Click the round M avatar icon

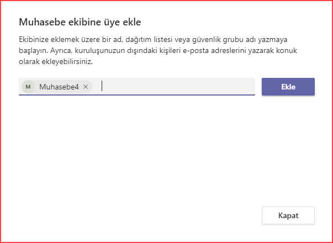click(x=28, y=87)
